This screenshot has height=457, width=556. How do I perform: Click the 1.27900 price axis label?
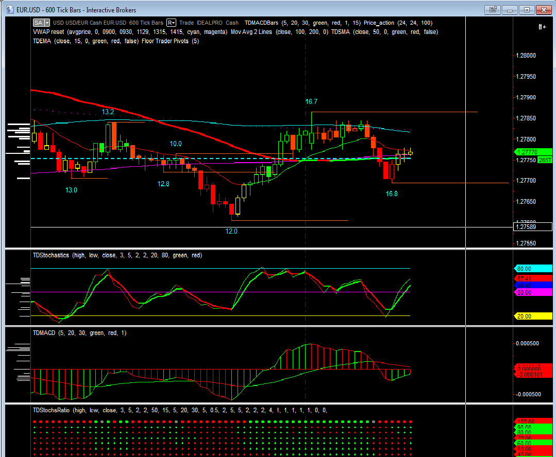(x=526, y=97)
